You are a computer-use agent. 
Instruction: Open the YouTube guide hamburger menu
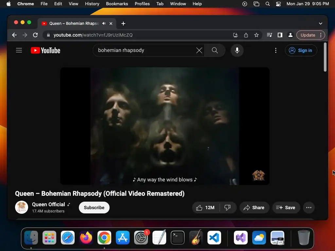coord(19,50)
